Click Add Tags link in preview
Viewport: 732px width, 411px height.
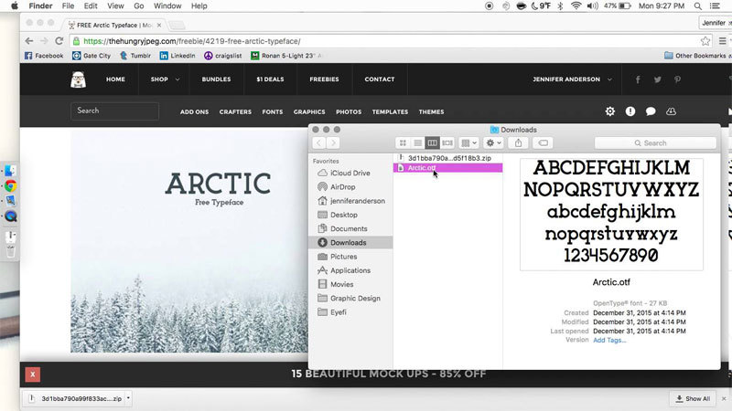[609, 340]
